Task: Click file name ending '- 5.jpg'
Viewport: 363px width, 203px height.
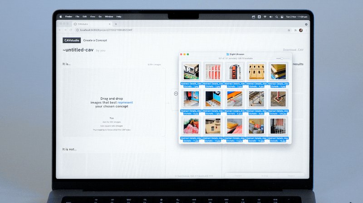Action: pos(278,85)
